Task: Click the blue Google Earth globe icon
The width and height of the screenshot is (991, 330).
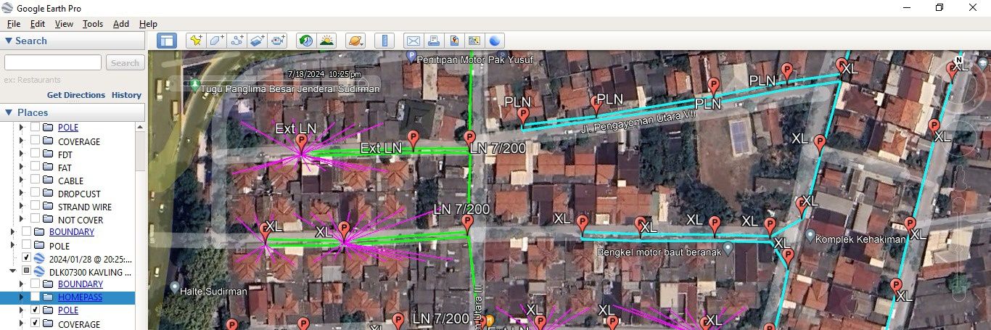Action: point(495,41)
